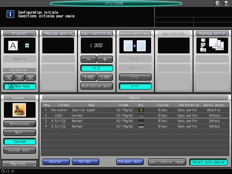Viewport: 232px width, 174px height.
Task: Click the Perforation column header
Action: (x=189, y=105)
